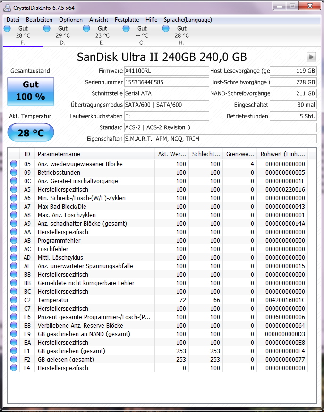
Task: Click status orb of attribute E6
Action: click(13, 317)
